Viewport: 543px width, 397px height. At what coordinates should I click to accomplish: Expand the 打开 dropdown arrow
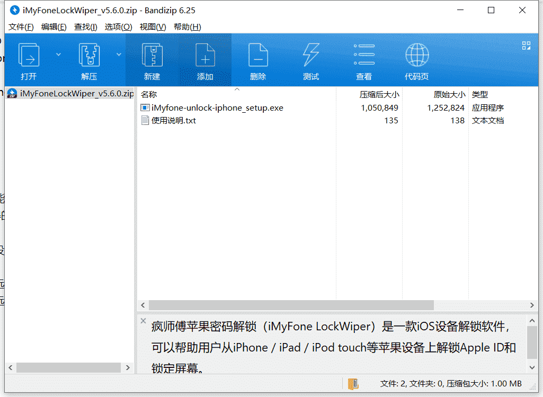pyautogui.click(x=58, y=55)
